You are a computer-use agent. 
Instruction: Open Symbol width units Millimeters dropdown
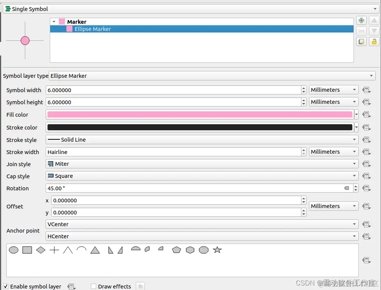pyautogui.click(x=333, y=90)
